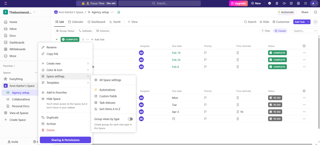Open the Add Task dropdown arrow
The width and height of the screenshot is (320, 145).
click(308, 22)
